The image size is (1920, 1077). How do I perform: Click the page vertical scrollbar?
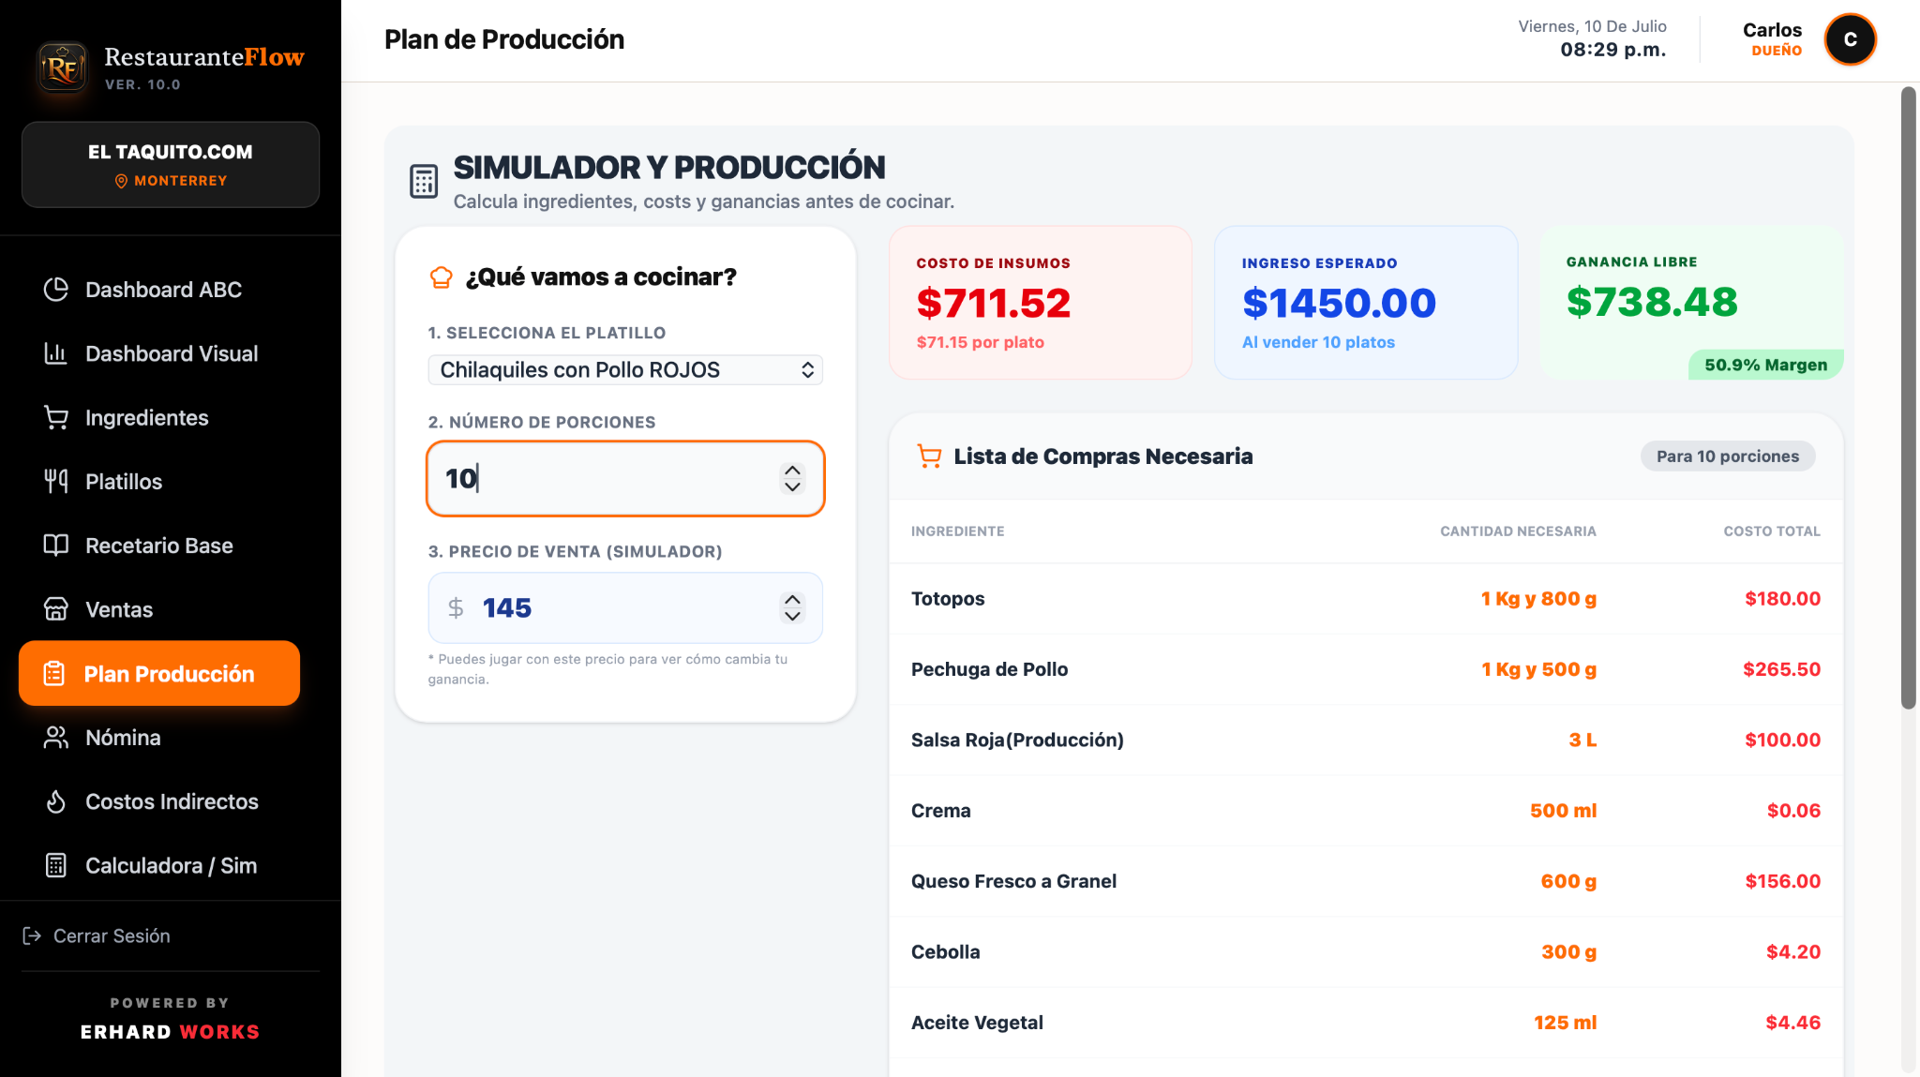[1908, 398]
